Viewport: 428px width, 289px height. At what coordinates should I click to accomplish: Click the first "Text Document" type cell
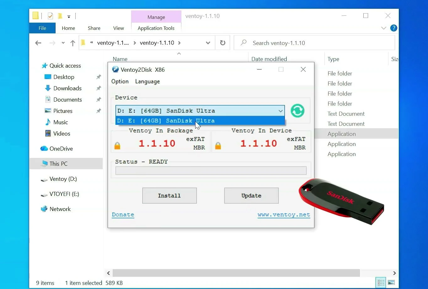(346, 114)
